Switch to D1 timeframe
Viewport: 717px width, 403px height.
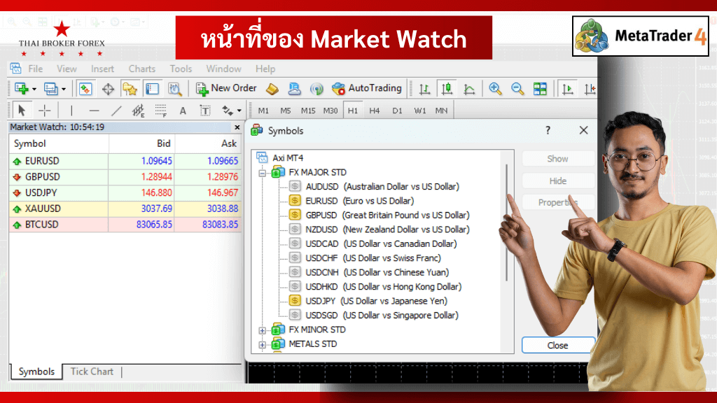tap(397, 111)
